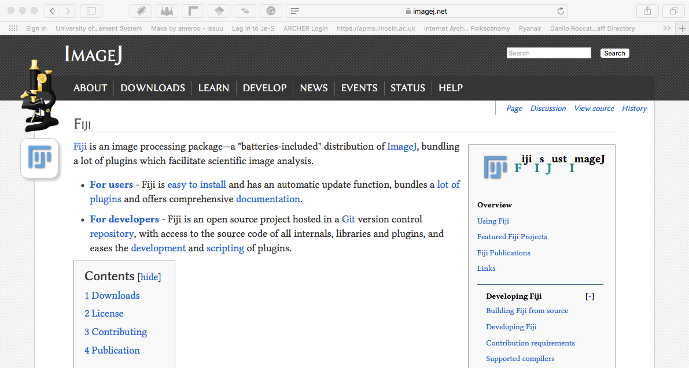Click the ImageJ microscope logo
The height and width of the screenshot is (368, 689).
tap(39, 95)
